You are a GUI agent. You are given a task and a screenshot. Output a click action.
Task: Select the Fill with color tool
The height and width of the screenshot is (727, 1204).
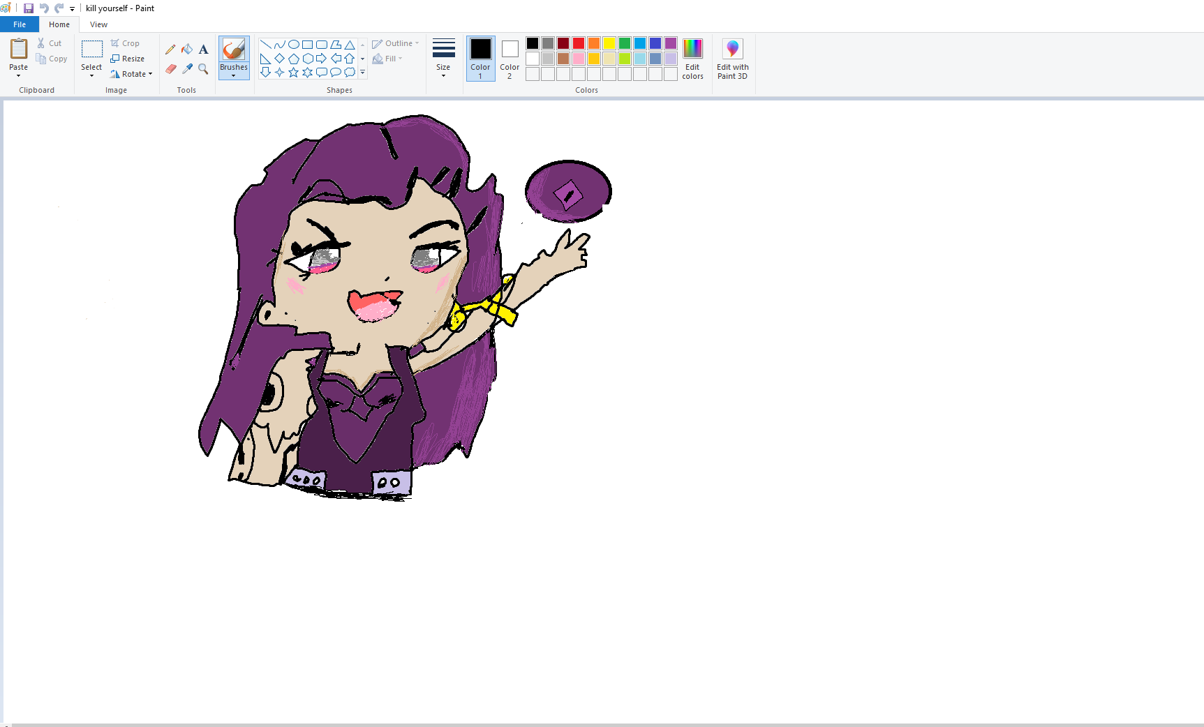187,50
